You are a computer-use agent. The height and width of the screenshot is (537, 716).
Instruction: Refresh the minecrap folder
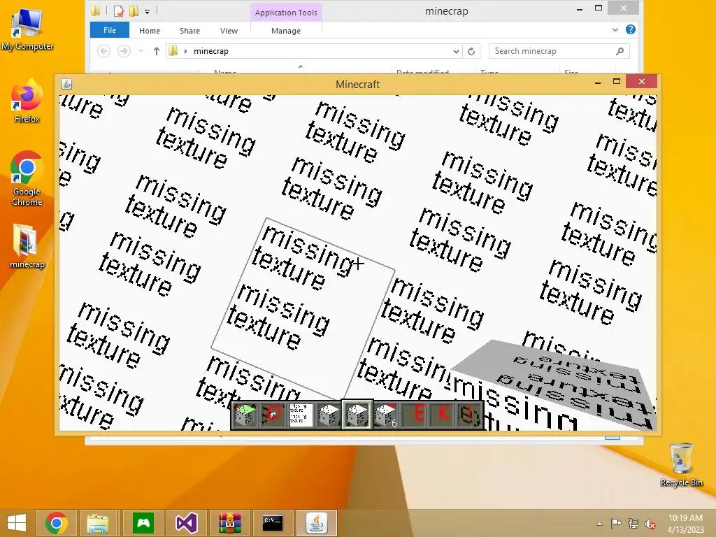pyautogui.click(x=471, y=51)
